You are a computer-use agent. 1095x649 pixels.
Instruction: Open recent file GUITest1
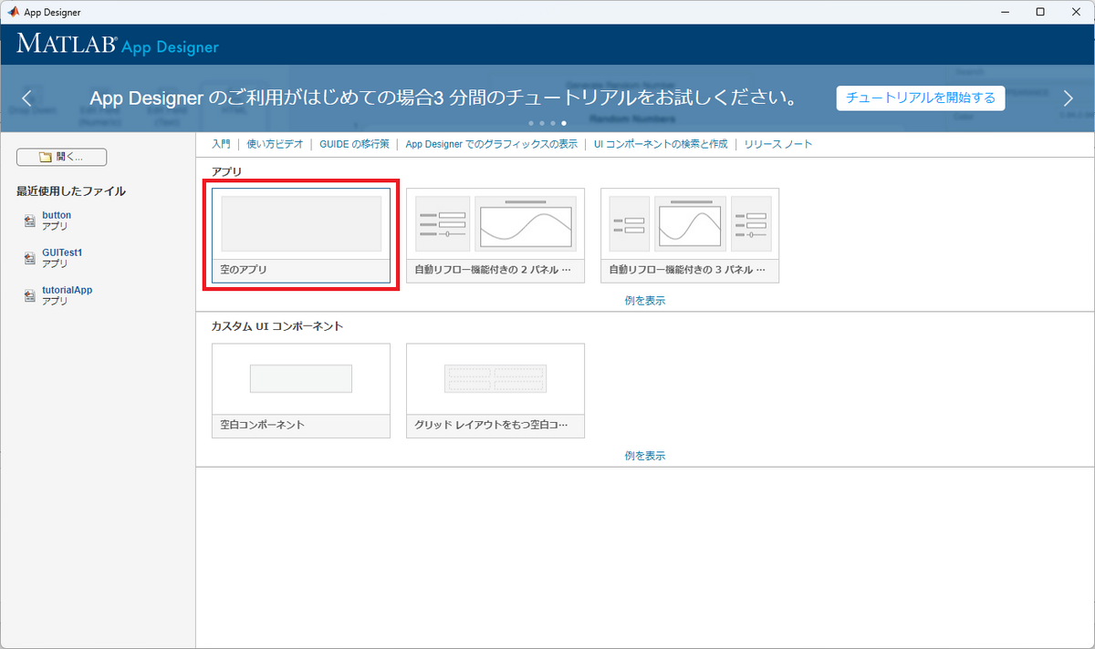click(62, 252)
